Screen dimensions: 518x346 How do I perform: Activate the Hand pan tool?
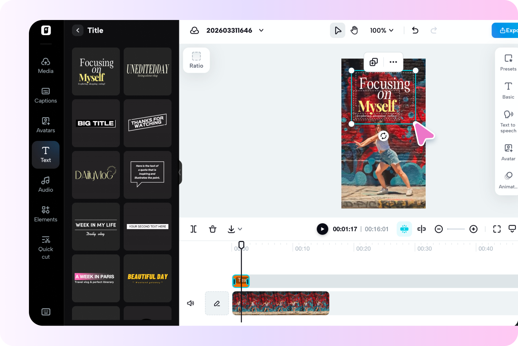pyautogui.click(x=354, y=30)
